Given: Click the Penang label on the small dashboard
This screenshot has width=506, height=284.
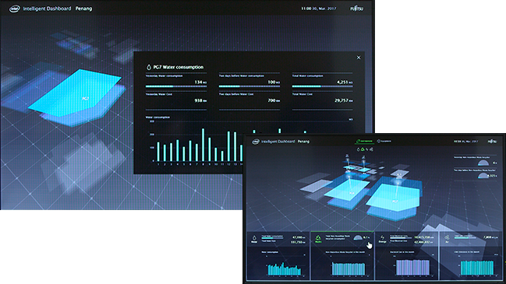Looking at the screenshot, I should [303, 142].
